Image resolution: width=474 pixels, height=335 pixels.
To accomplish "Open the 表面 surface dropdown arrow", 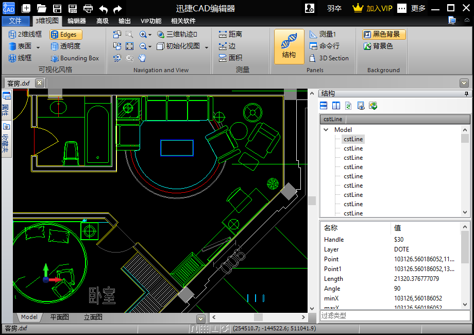I will [38, 47].
